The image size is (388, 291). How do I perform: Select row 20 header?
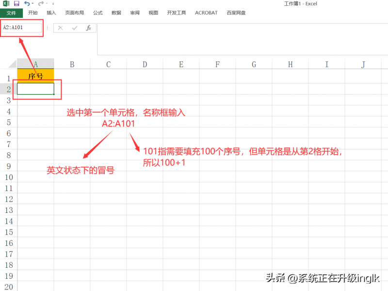(9, 287)
